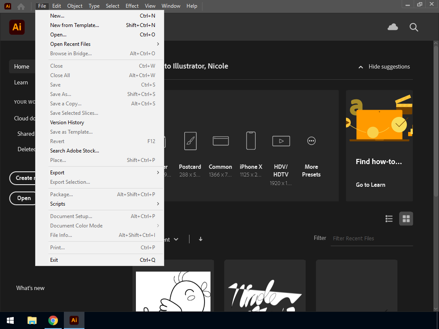Select Version History menu entry
439x329 pixels.
99,123
